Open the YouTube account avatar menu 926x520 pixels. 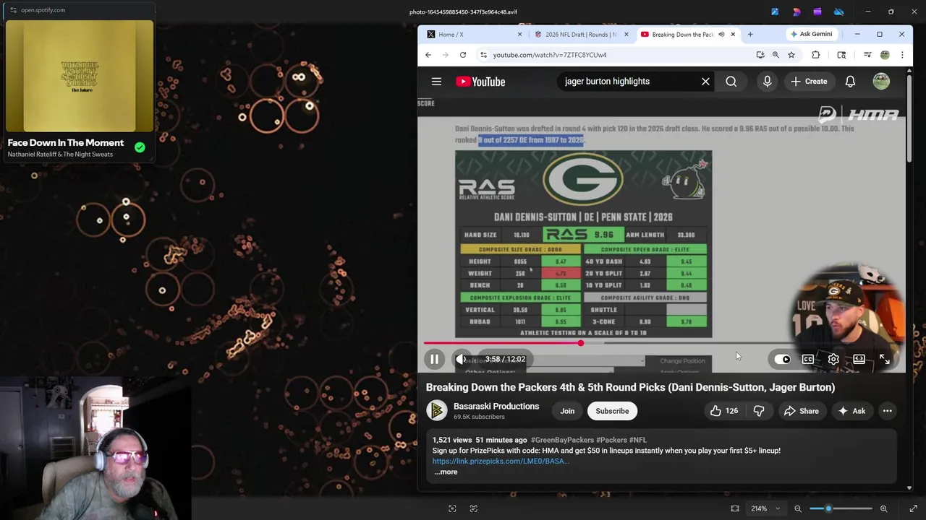click(881, 82)
